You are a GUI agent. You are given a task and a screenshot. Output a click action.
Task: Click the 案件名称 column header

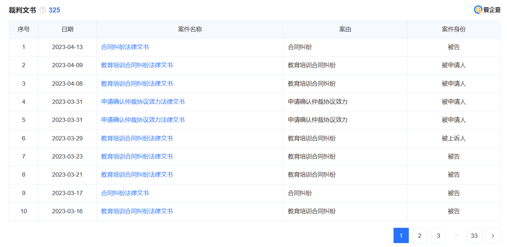pos(190,29)
